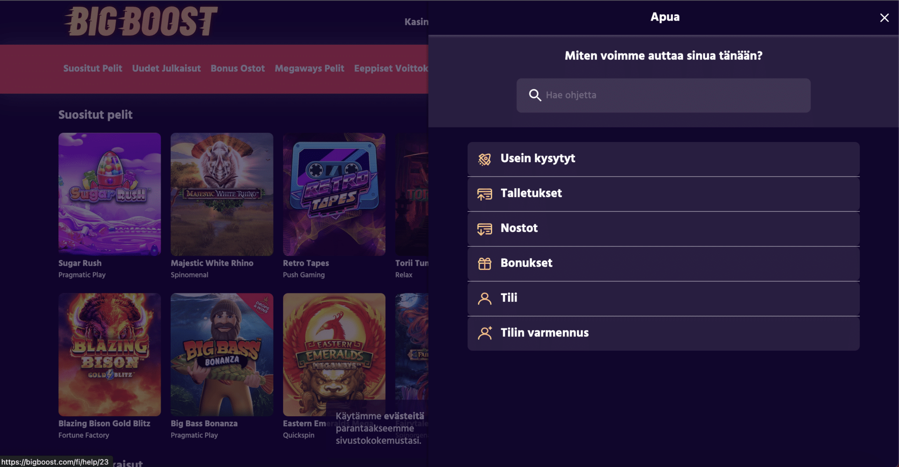899x467 pixels.
Task: Click the person icon beside Tilin varmennus
Action: click(x=485, y=333)
